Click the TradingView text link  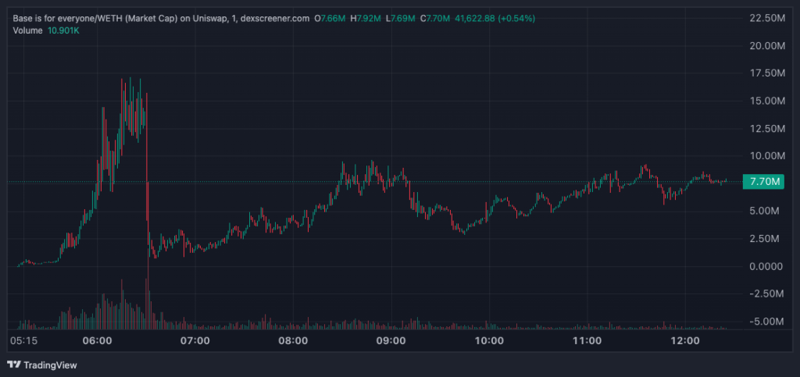(x=49, y=365)
